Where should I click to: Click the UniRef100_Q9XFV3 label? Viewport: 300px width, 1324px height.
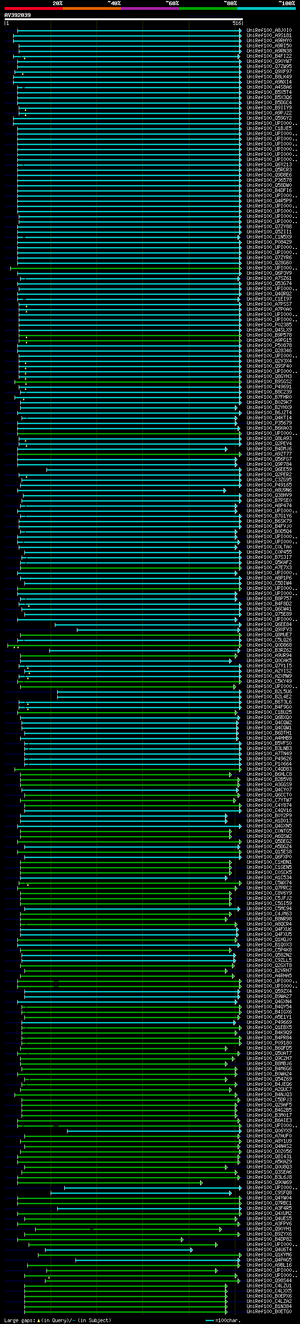(x=269, y=630)
